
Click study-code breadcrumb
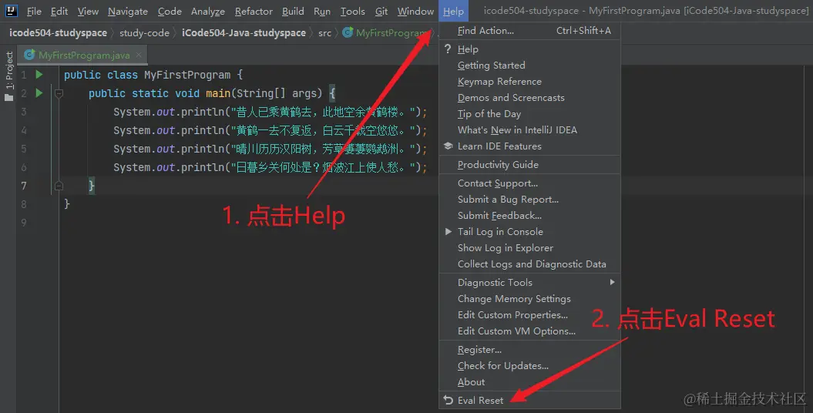tap(144, 32)
